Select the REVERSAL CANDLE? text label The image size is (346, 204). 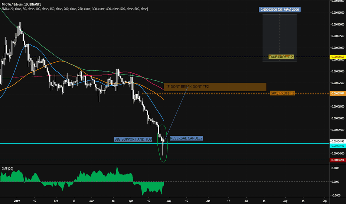coord(186,138)
